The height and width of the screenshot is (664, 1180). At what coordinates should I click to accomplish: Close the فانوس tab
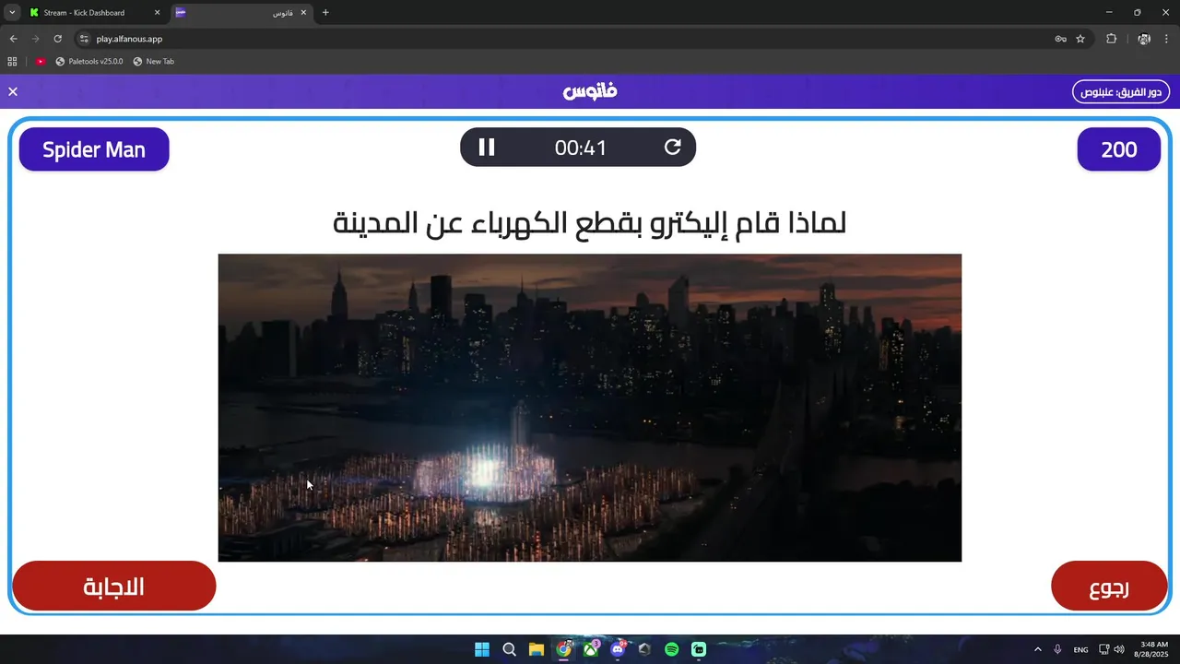(304, 13)
